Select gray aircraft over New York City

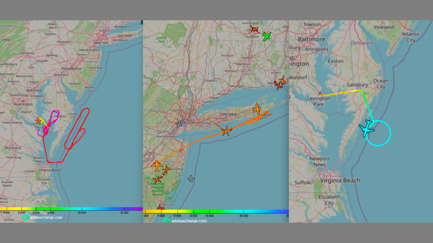click(x=179, y=124)
